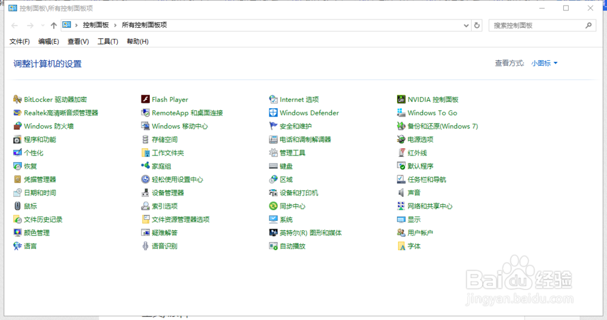Open the 轻松使用设置中心 icon
607x320 pixels.
tap(145, 179)
